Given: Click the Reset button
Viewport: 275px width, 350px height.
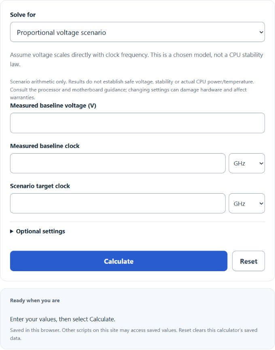Looking at the screenshot, I should [x=248, y=261].
